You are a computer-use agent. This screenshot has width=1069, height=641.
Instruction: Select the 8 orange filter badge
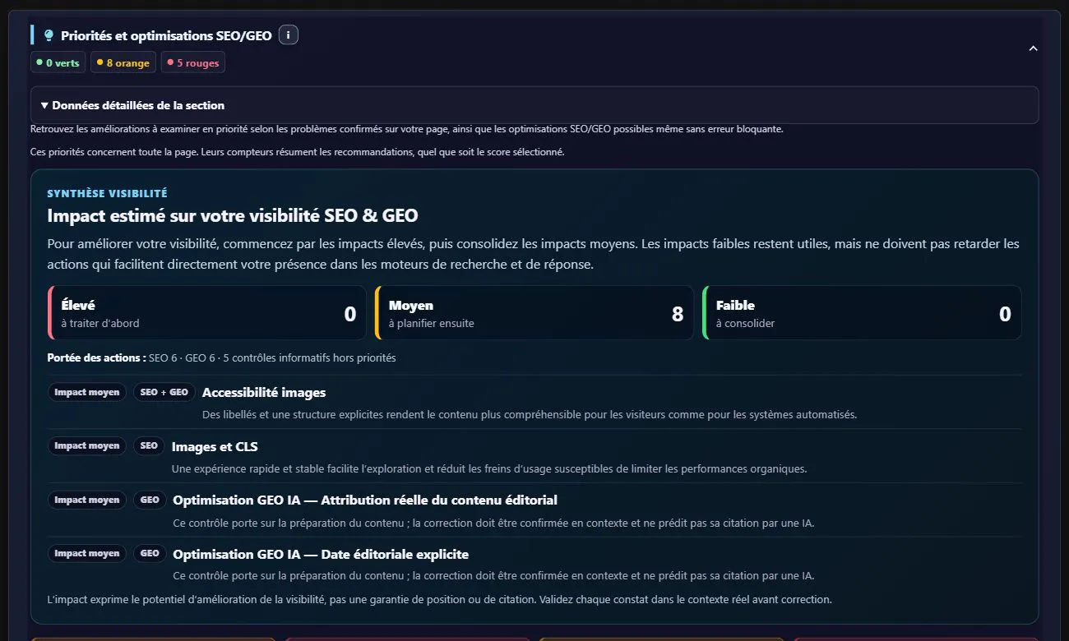click(123, 62)
